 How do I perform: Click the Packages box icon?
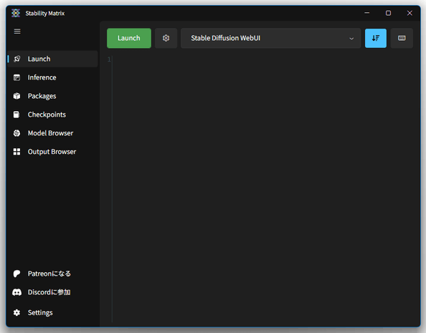pos(16,96)
